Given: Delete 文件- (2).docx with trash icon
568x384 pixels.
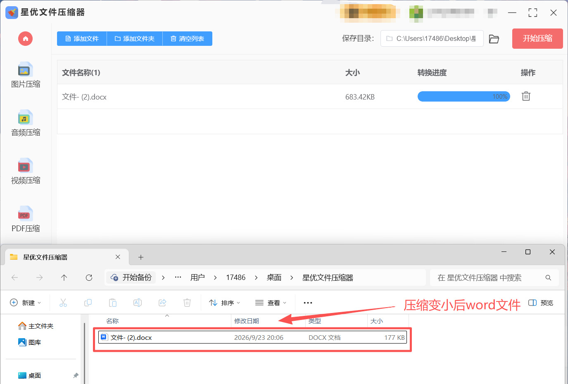Looking at the screenshot, I should click(x=526, y=96).
